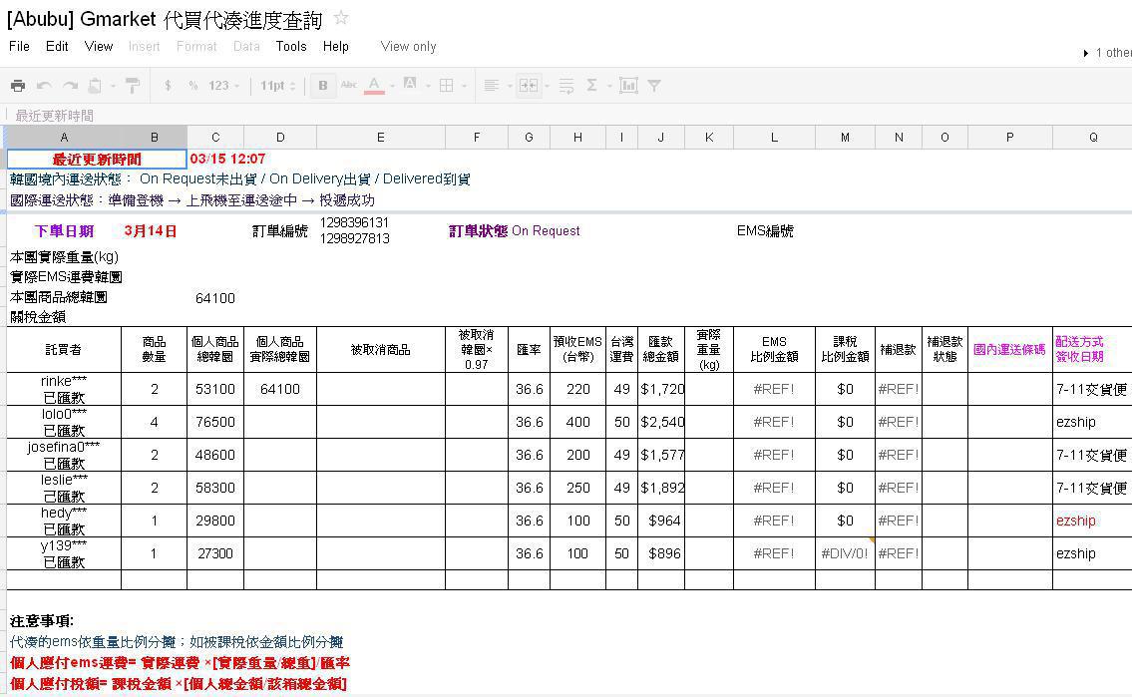
Task: Select the paint format roller icon
Action: tap(133, 86)
